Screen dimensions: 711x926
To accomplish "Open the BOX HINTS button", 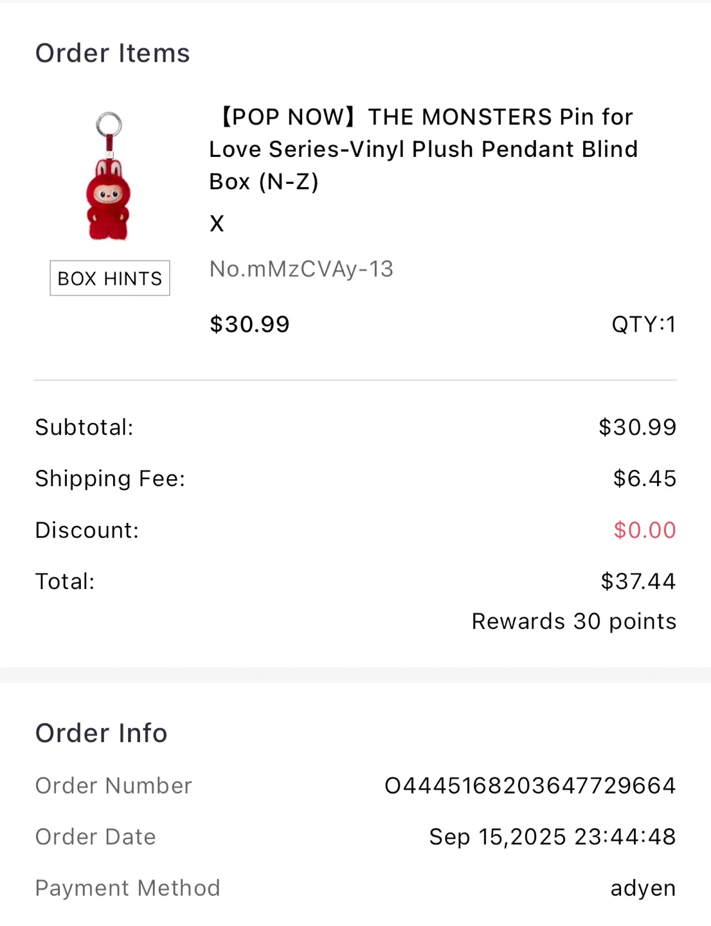I will pos(110,278).
